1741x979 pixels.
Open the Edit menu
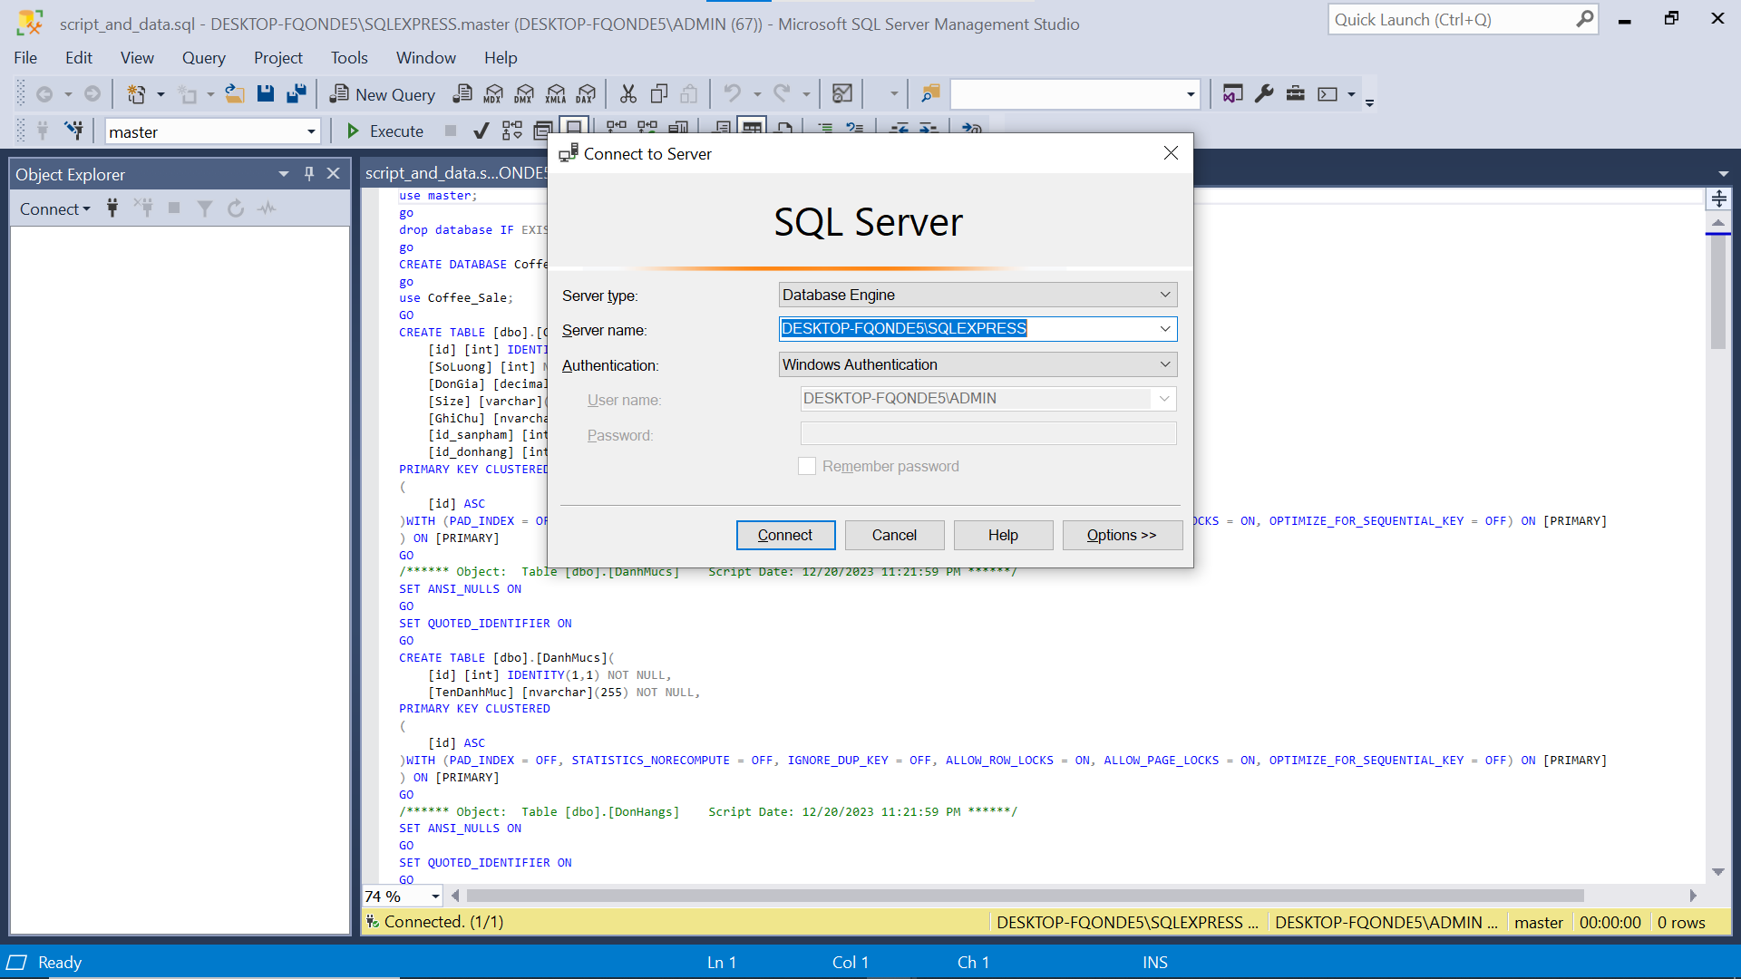79,57
